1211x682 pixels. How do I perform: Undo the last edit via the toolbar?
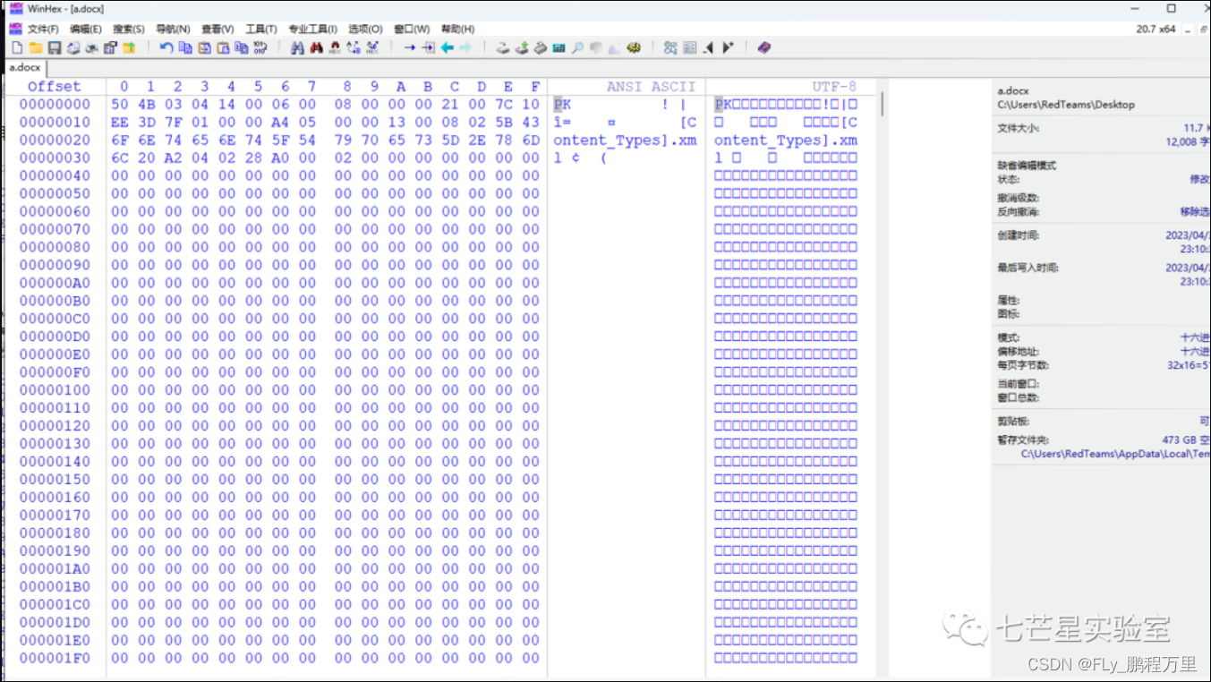point(166,47)
